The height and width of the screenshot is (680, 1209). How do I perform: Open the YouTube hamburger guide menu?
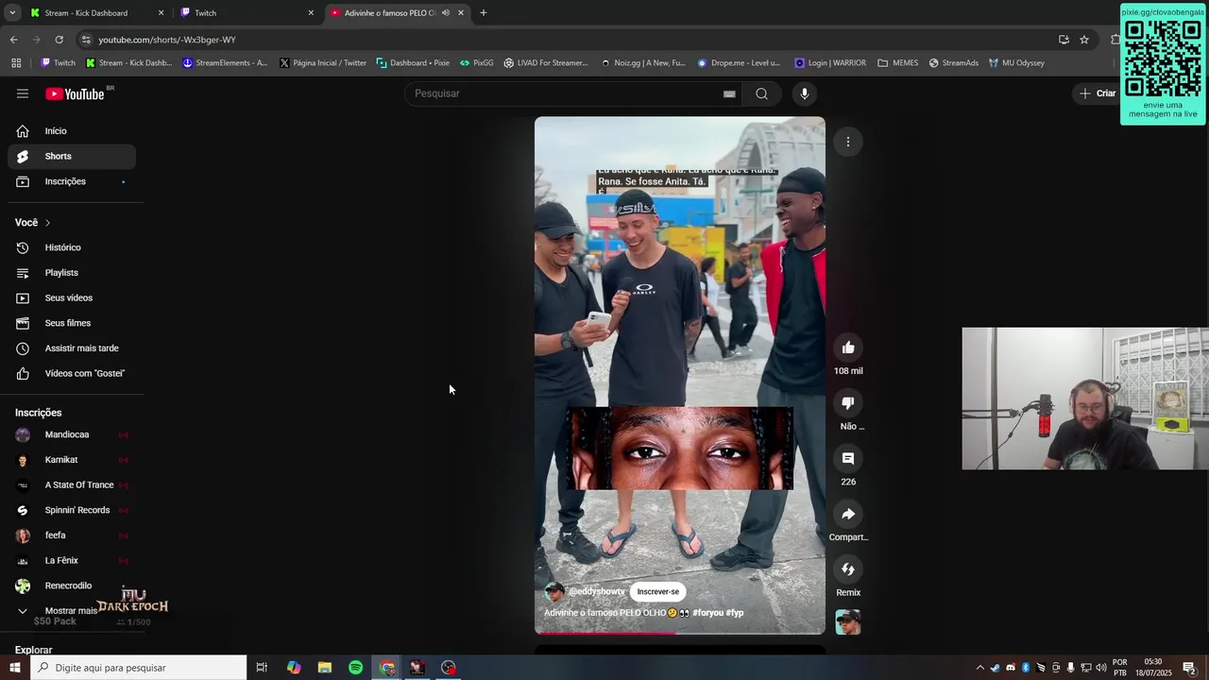[23, 93]
